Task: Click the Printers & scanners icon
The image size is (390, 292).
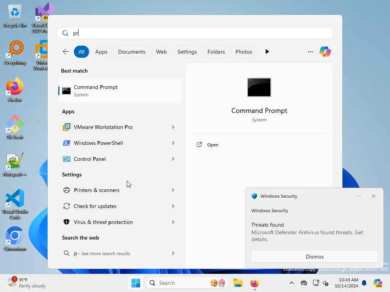Action: tap(66, 190)
